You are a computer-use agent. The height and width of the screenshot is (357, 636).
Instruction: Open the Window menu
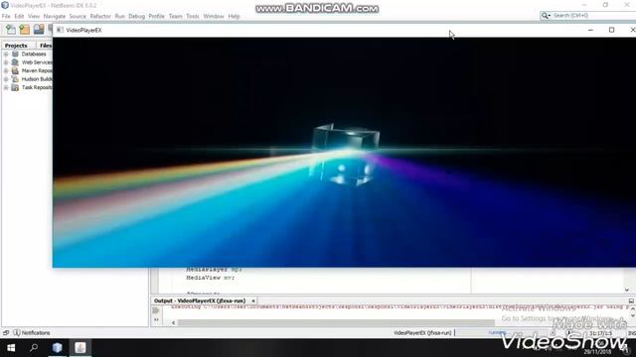pyautogui.click(x=214, y=16)
